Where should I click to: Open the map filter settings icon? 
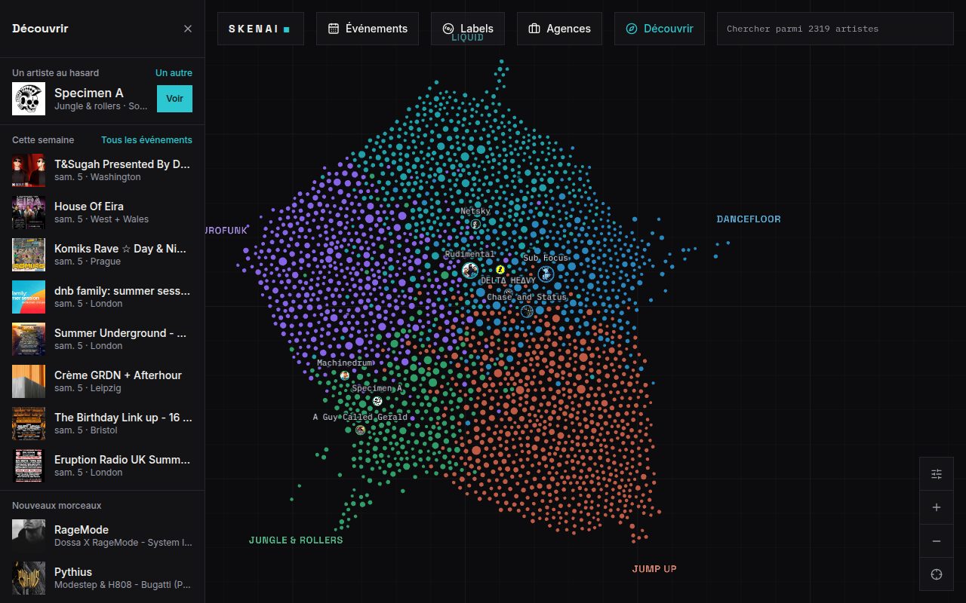point(937,474)
